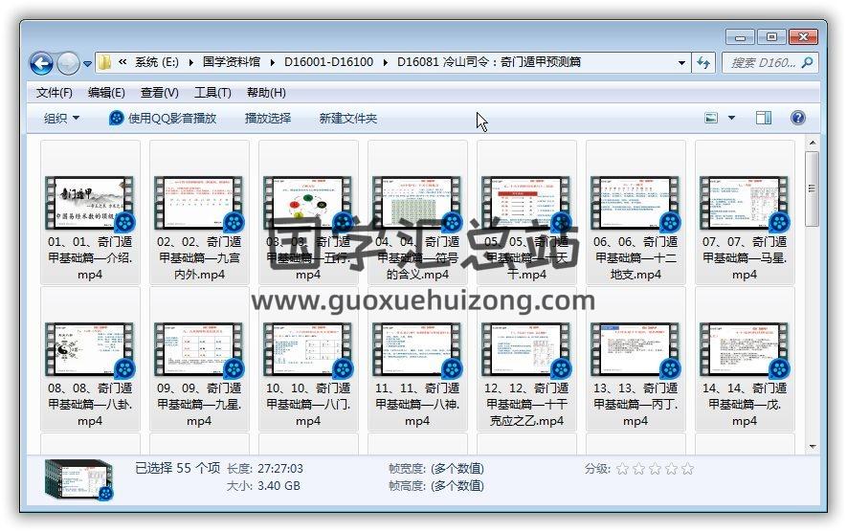Select video 05、奇门遁甲基础篇—天干.mp4
The width and height of the screenshot is (847, 532).
point(526,212)
